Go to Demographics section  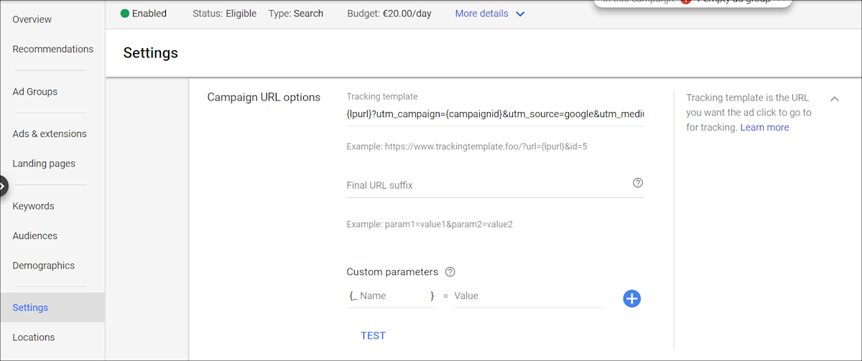tap(43, 265)
